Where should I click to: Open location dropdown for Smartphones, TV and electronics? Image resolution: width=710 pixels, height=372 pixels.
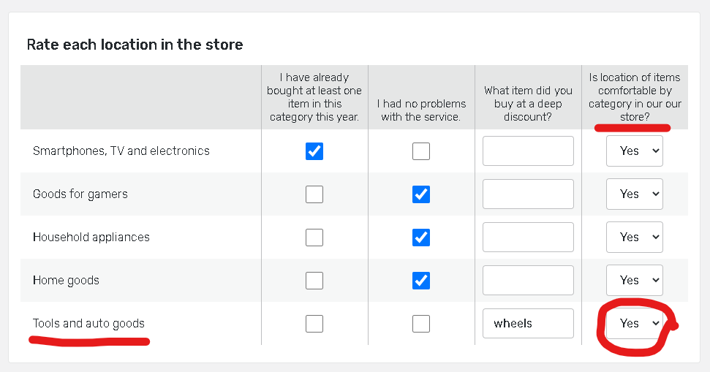click(634, 151)
